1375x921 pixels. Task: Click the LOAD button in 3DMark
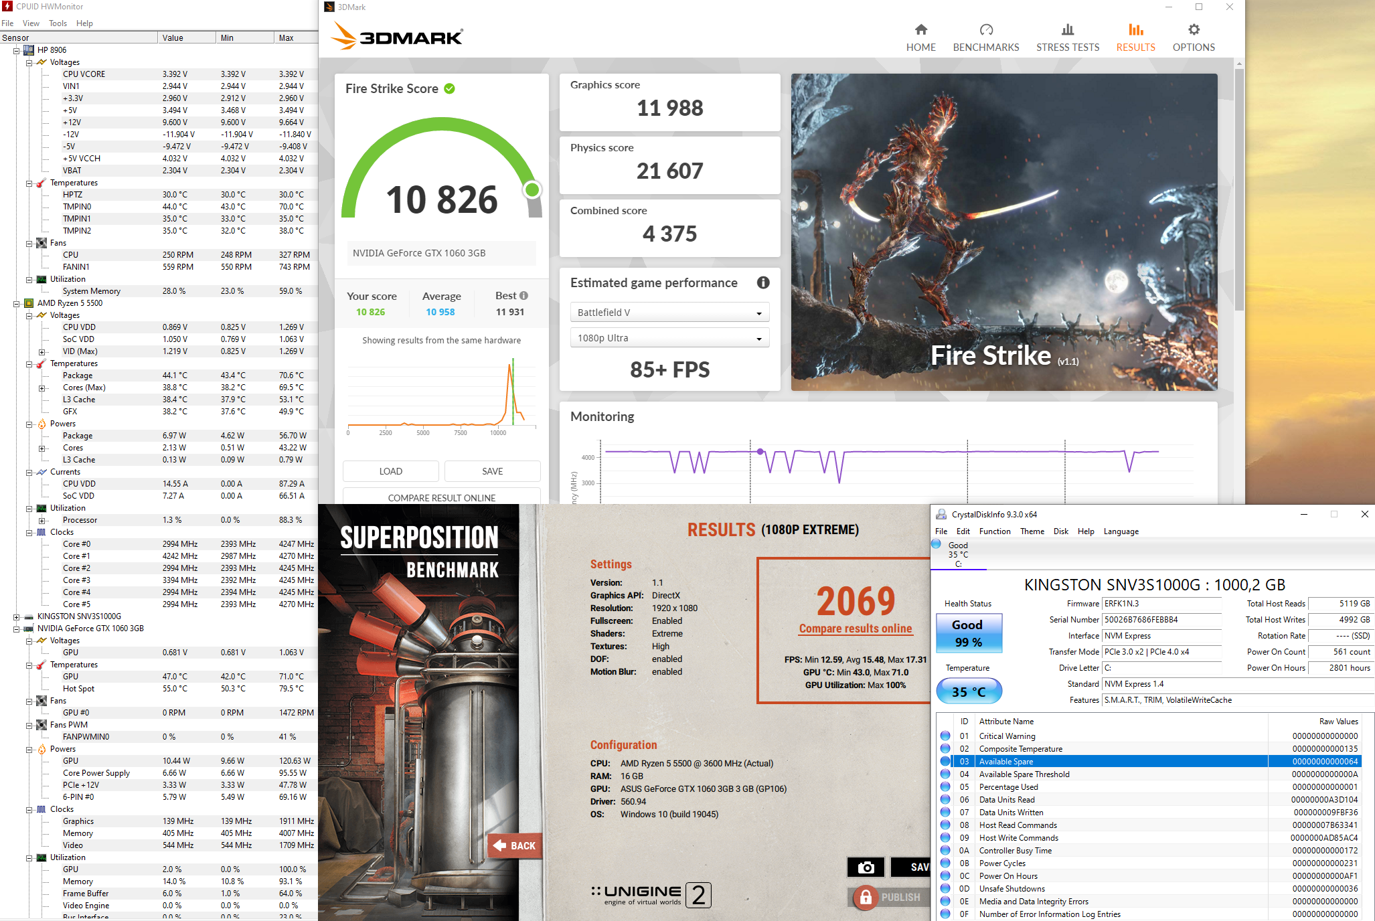tap(390, 471)
